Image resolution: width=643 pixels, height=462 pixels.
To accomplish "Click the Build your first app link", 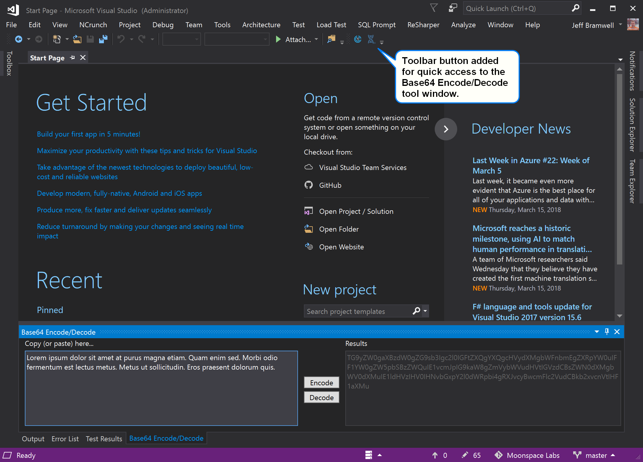I will [88, 134].
